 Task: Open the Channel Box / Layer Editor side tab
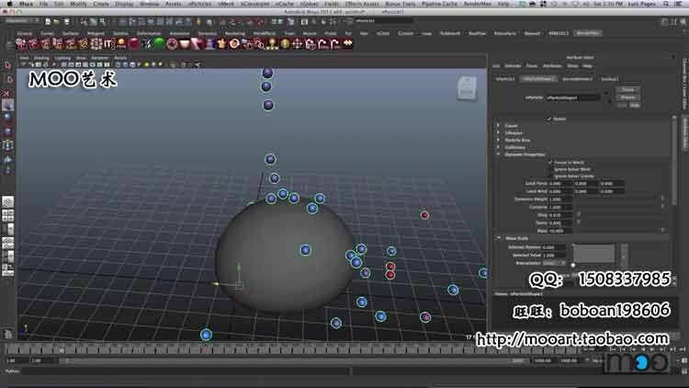[684, 84]
